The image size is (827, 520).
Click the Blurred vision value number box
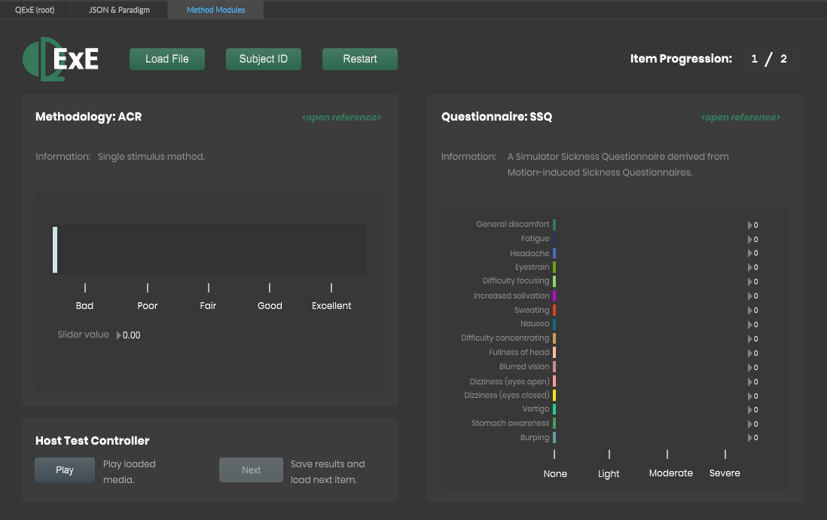tap(753, 368)
